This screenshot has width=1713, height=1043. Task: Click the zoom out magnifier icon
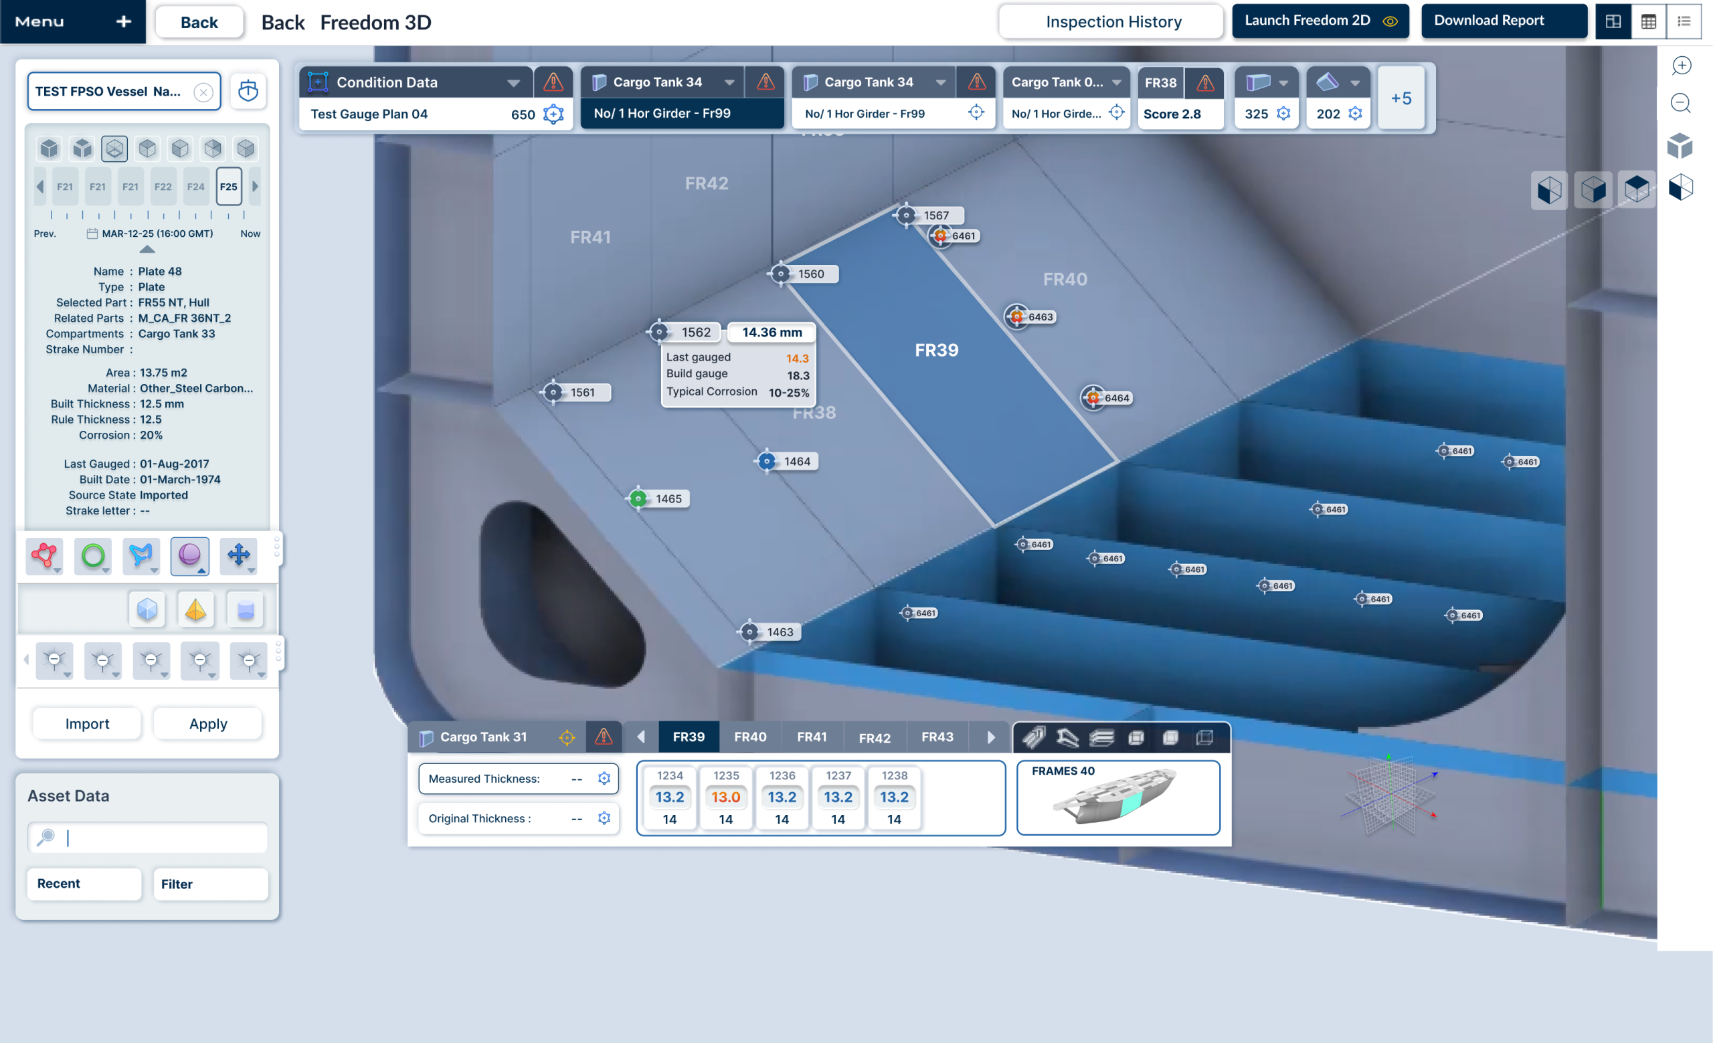point(1681,104)
